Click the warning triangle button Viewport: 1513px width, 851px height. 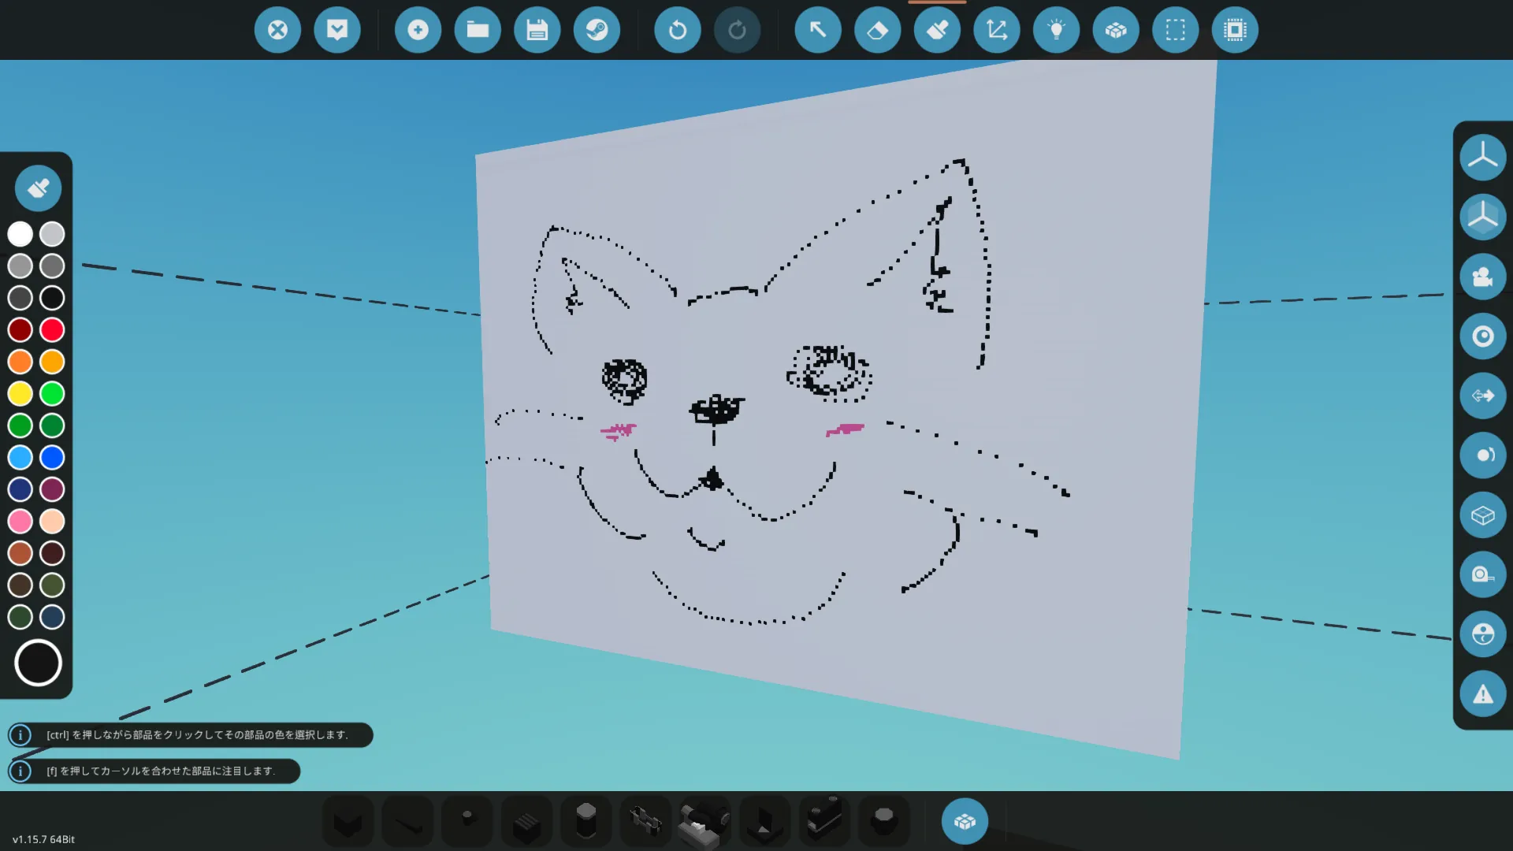coord(1482,694)
